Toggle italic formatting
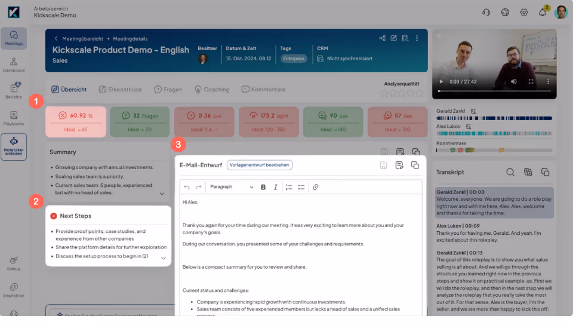 point(276,187)
